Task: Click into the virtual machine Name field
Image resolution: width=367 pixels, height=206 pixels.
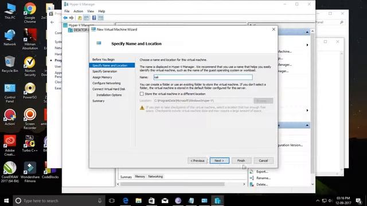Action: (x=203, y=77)
